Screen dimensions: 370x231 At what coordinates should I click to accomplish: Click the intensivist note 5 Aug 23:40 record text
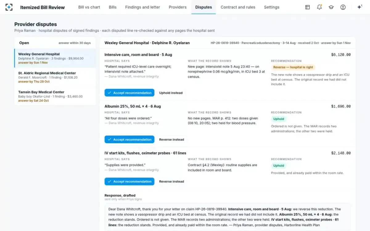click(226, 71)
